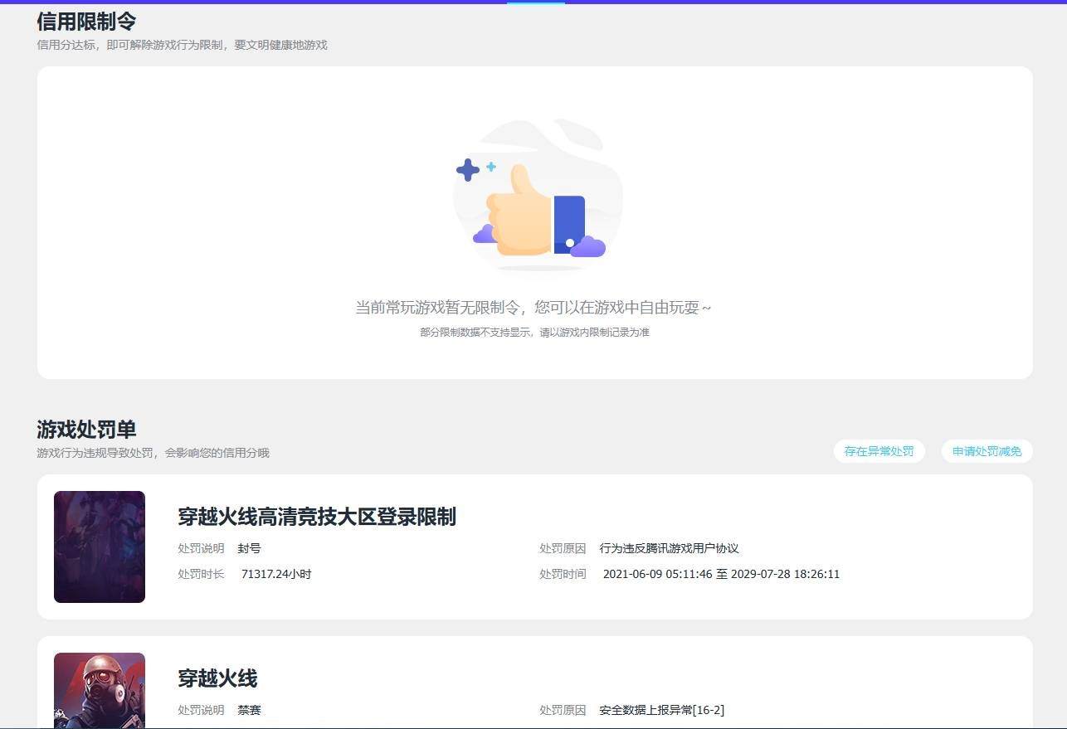Click the 游戏行为违规导致处罚 subtitle text
1067x729 pixels.
pos(153,453)
